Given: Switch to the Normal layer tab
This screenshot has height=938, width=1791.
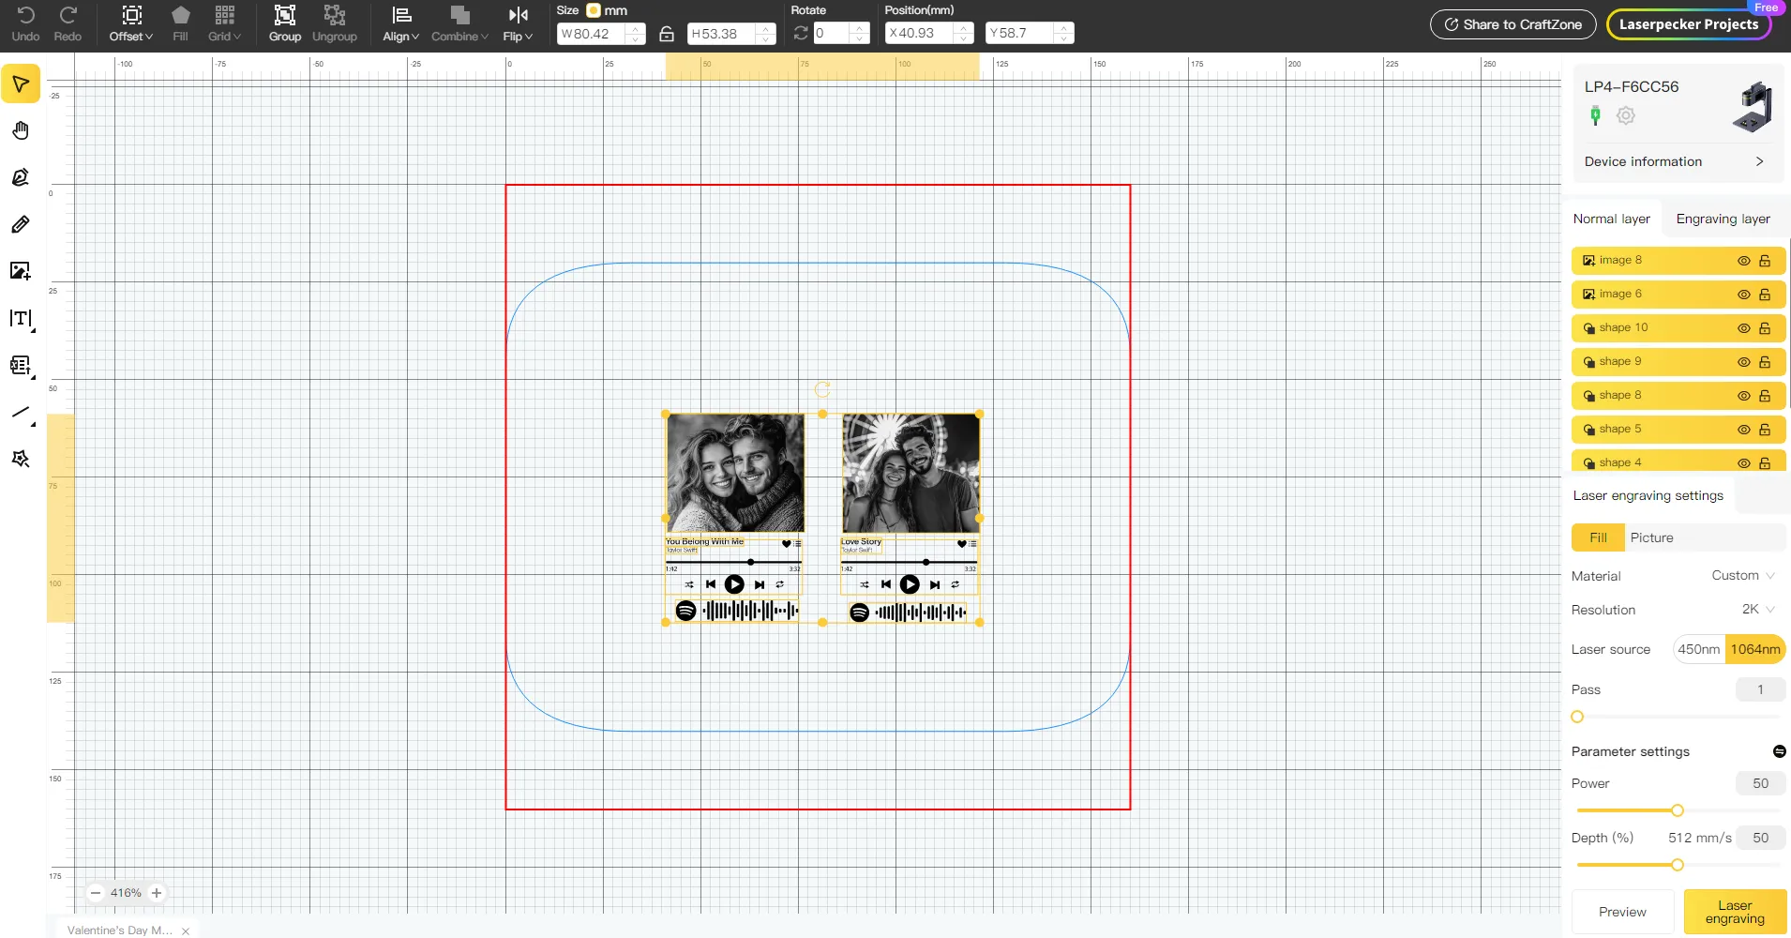Looking at the screenshot, I should pyautogui.click(x=1612, y=219).
